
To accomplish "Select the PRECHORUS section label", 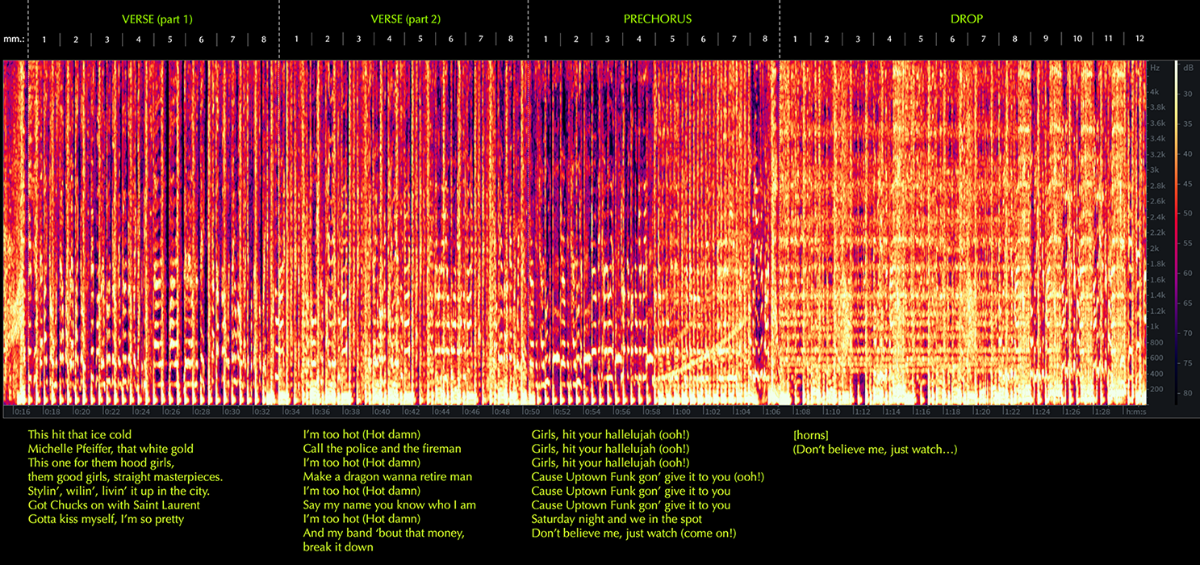I will click(657, 19).
